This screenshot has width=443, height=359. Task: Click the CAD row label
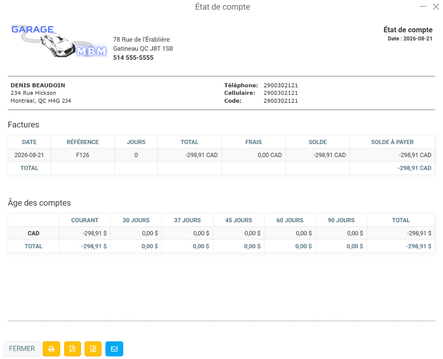tap(33, 233)
